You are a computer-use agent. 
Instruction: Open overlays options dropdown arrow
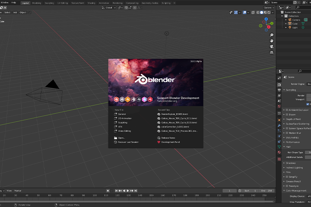[248, 13]
